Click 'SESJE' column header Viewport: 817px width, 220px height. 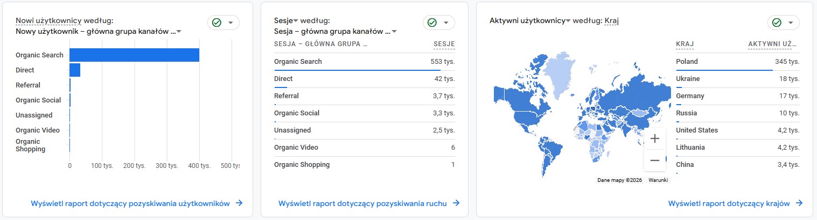pyautogui.click(x=444, y=44)
